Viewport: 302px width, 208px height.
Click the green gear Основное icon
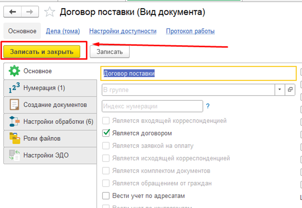click(14, 71)
